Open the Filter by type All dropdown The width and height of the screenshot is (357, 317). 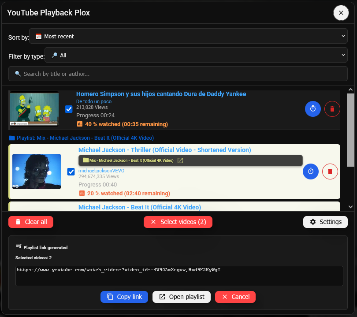point(196,55)
